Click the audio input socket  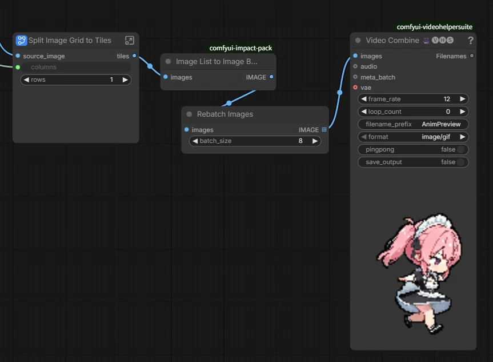click(x=355, y=66)
